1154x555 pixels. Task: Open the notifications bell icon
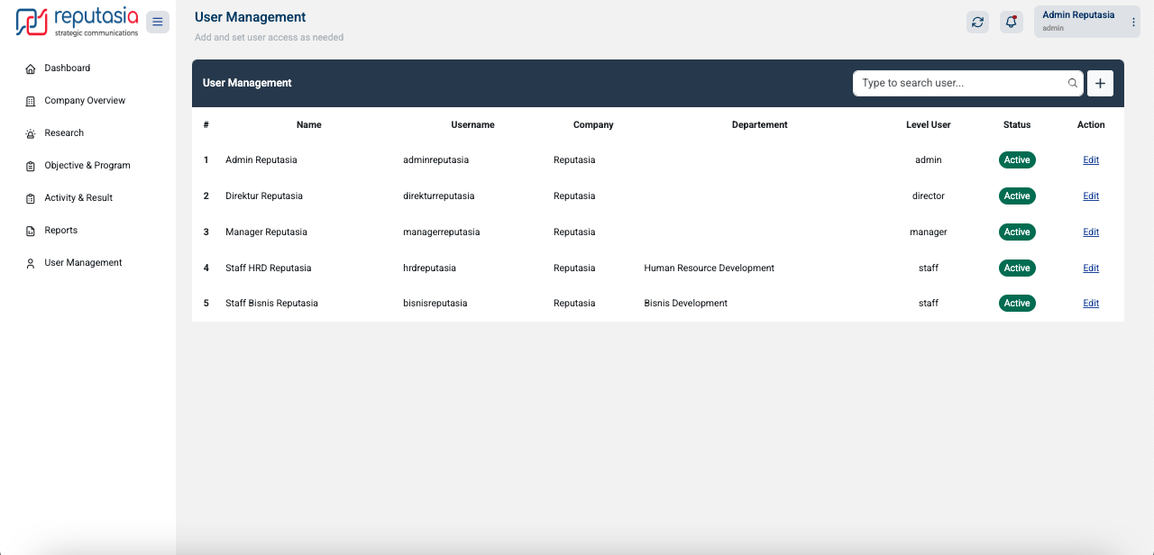(x=1012, y=22)
